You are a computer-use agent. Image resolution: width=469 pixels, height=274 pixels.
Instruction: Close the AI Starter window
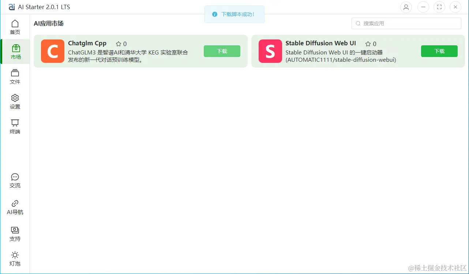pos(455,7)
